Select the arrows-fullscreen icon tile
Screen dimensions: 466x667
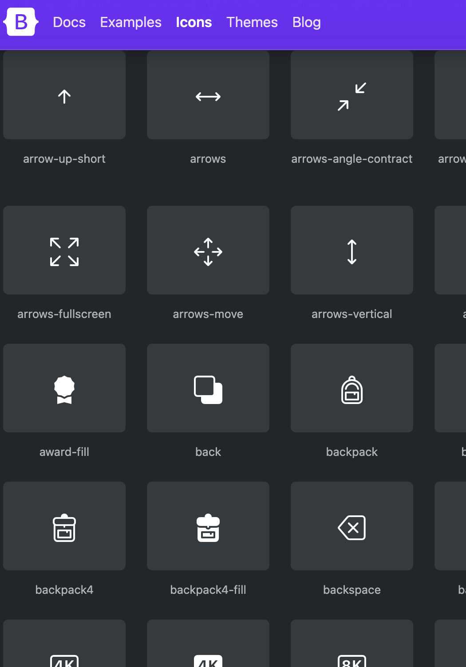click(x=64, y=251)
